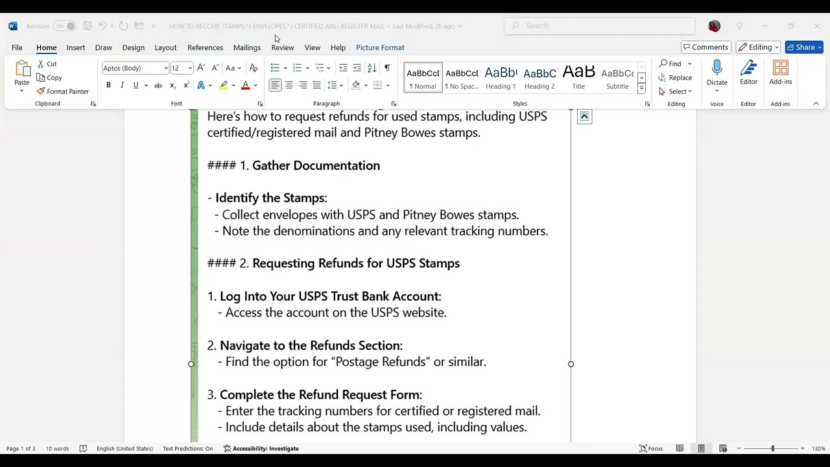
Task: Expand the Styles gallery
Action: [x=641, y=88]
